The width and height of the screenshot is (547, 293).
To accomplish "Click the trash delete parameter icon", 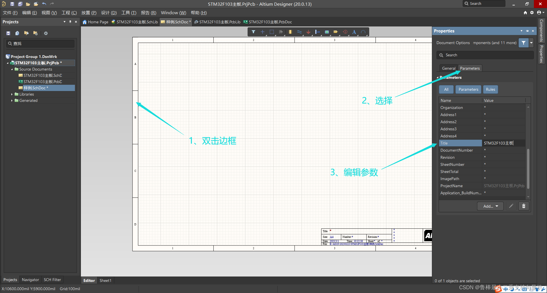I will [524, 206].
